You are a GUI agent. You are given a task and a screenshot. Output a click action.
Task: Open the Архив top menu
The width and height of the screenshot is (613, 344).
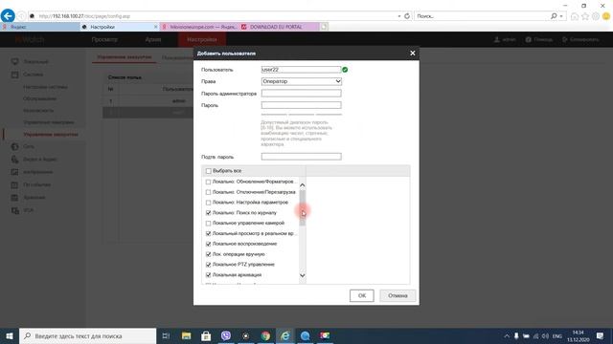pyautogui.click(x=153, y=39)
